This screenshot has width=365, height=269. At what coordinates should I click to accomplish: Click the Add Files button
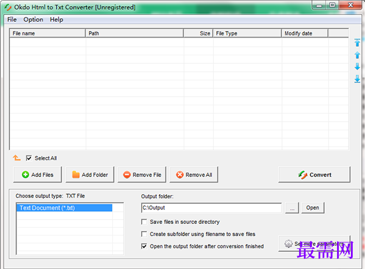pyautogui.click(x=38, y=175)
